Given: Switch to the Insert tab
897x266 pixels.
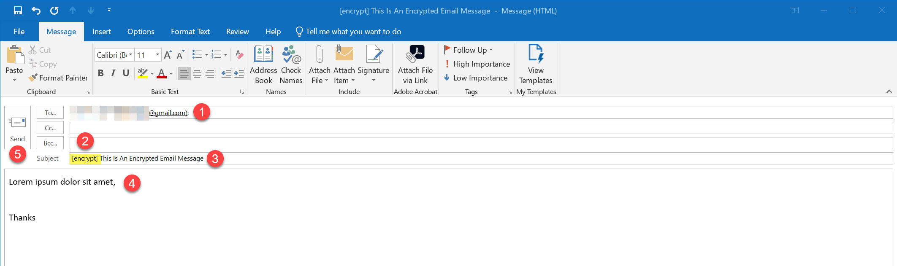Looking at the screenshot, I should point(102,32).
